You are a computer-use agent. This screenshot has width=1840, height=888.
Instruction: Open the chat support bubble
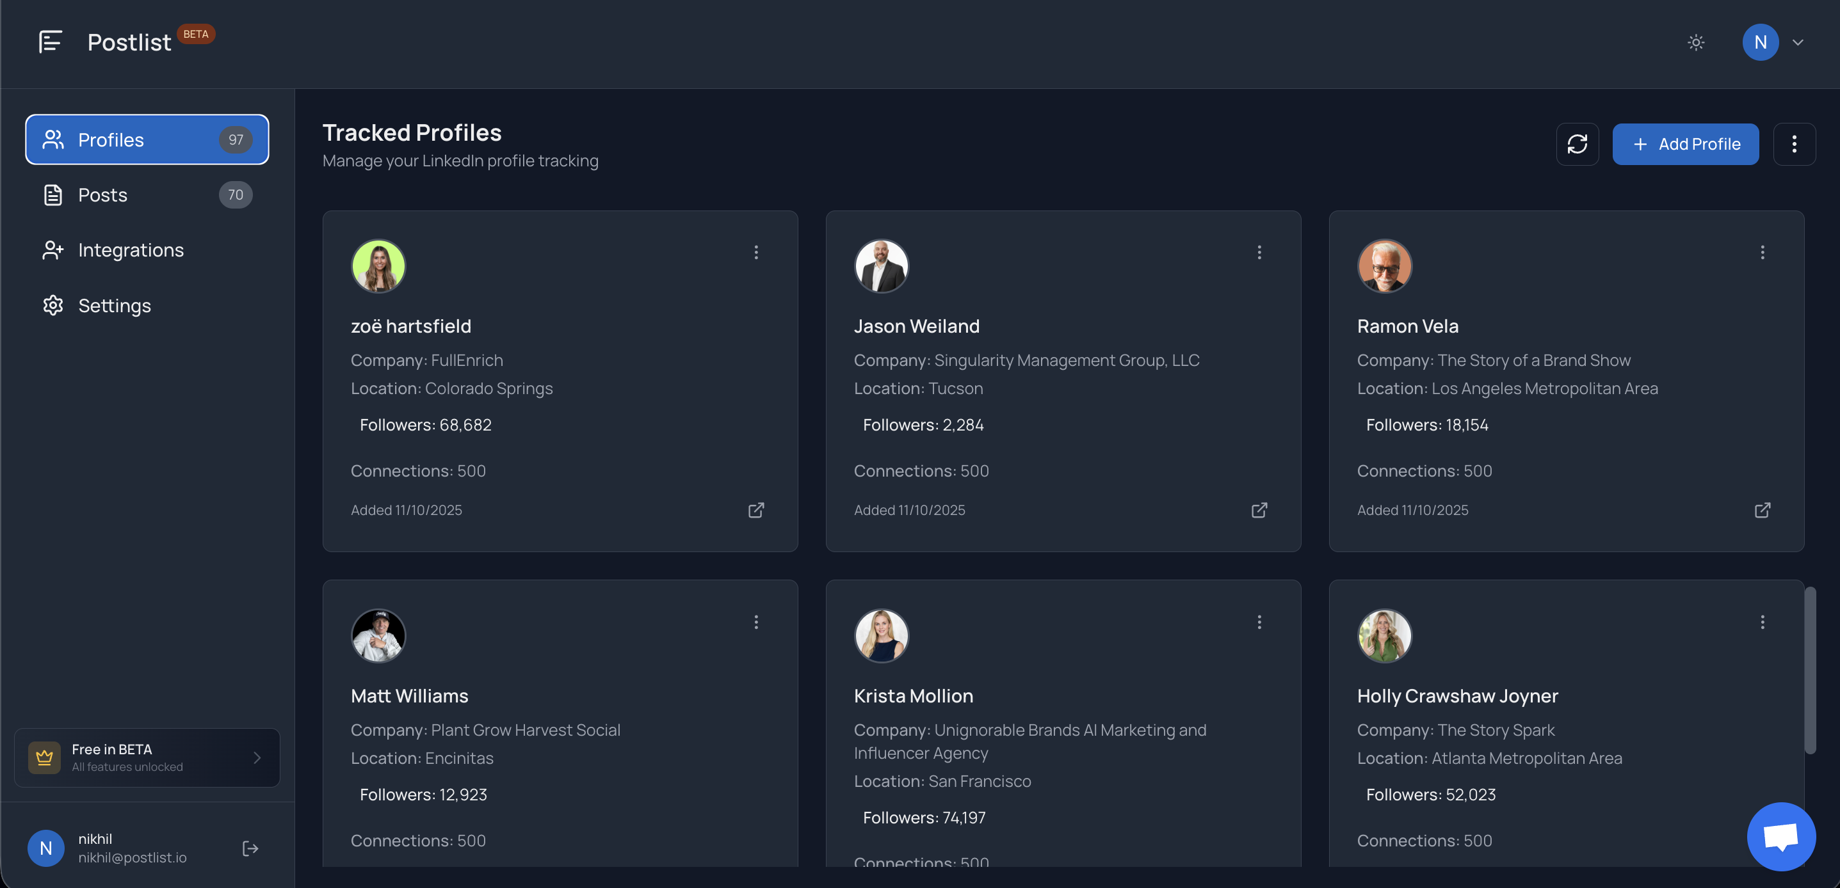pyautogui.click(x=1780, y=836)
